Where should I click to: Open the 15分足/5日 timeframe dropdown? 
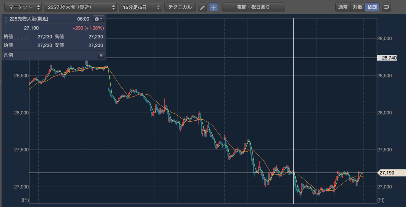140,7
